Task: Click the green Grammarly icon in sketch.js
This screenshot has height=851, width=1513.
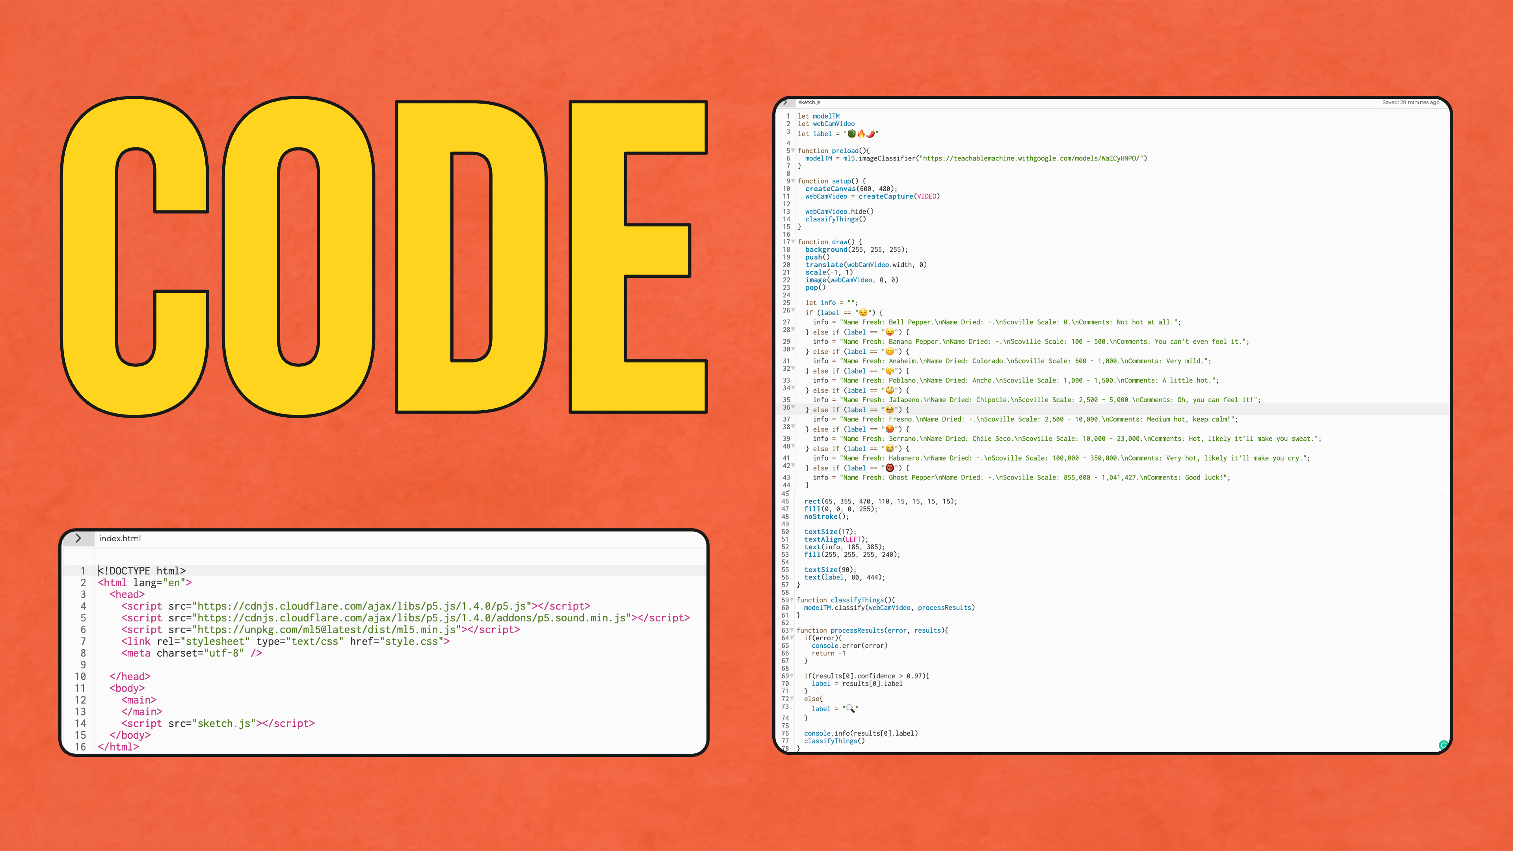Action: point(1443,745)
